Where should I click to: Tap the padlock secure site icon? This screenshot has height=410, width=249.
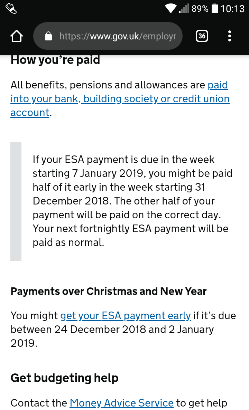point(48,36)
